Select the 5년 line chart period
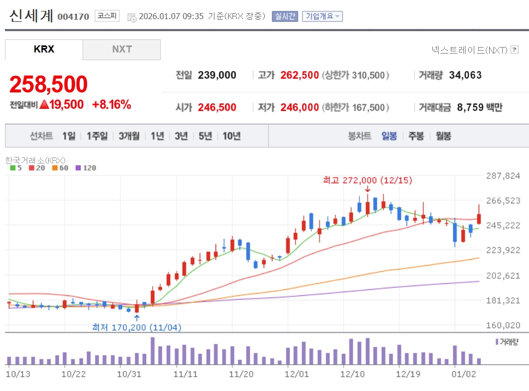Viewport: 529px width, 391px height. [205, 136]
